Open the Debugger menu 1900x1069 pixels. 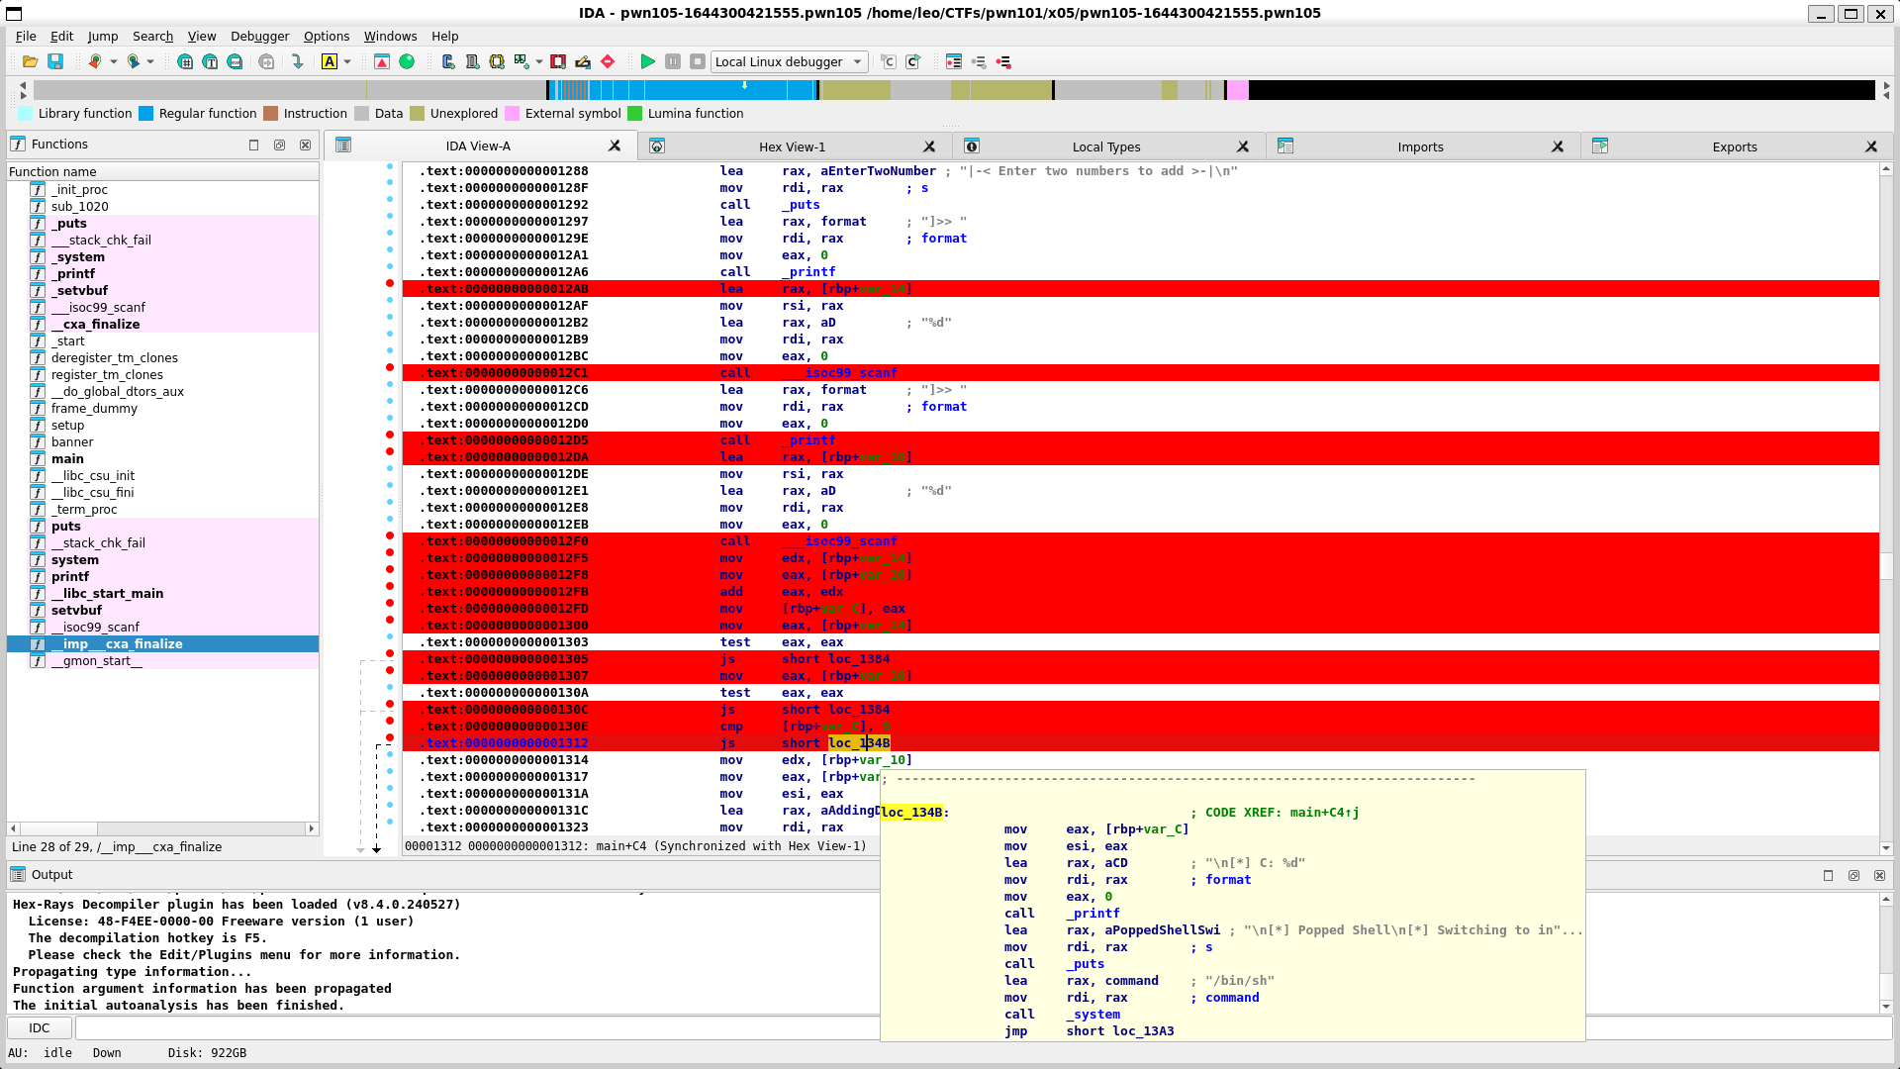[x=259, y=36]
